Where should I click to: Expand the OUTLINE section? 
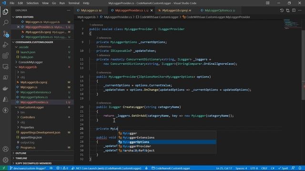tap(42, 153)
